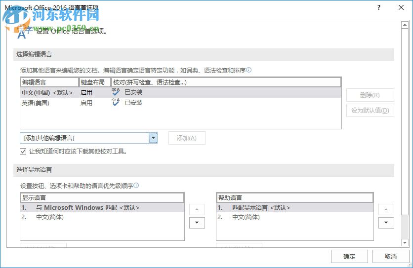Click the 校对(拼写检查、语法检查...) column header
The image size is (413, 268).
(x=226, y=82)
